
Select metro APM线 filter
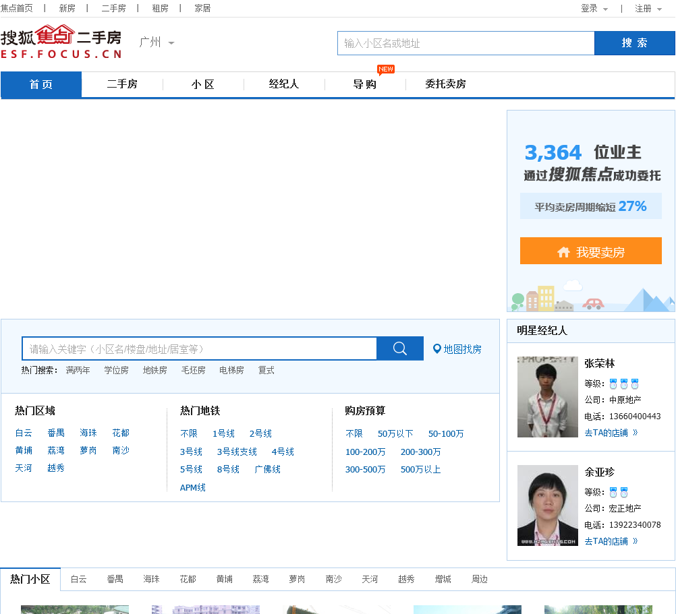(x=193, y=488)
